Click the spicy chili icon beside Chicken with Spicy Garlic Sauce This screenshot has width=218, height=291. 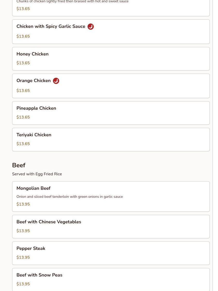pyautogui.click(x=91, y=27)
